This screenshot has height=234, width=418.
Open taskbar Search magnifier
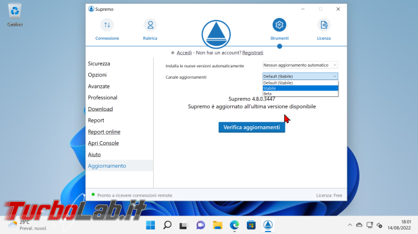click(167, 225)
